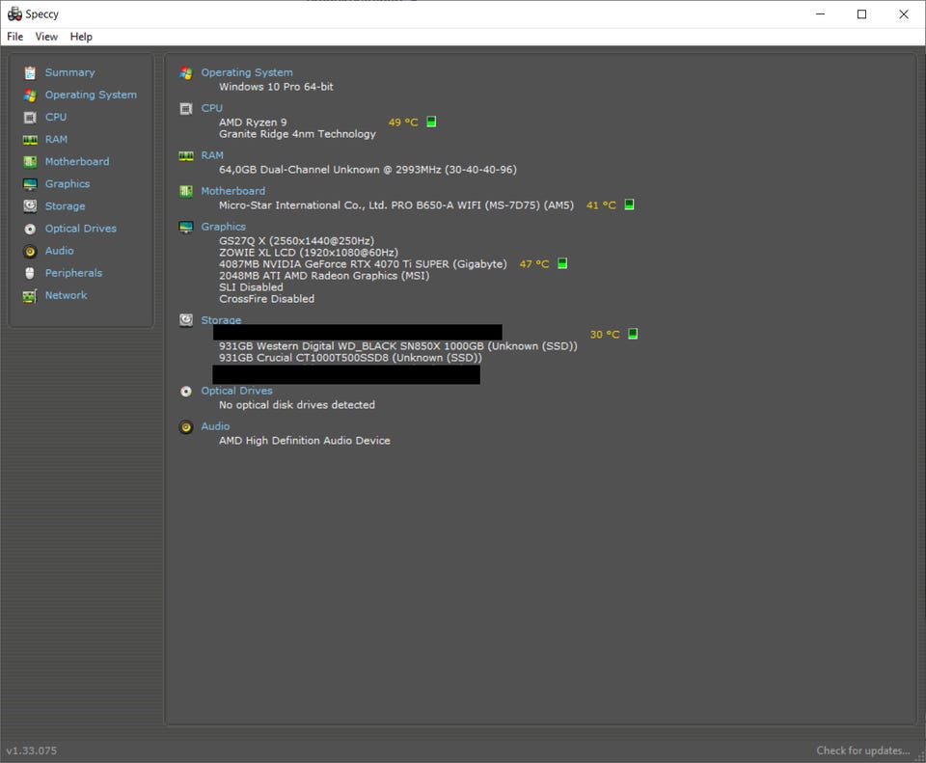Select the Storage drive icon in sidebar
The image size is (926, 763).
[x=30, y=206]
